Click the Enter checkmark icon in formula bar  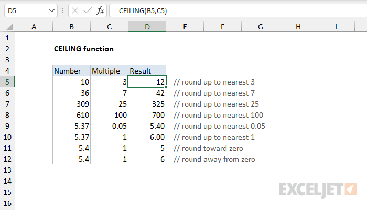tap(88, 11)
